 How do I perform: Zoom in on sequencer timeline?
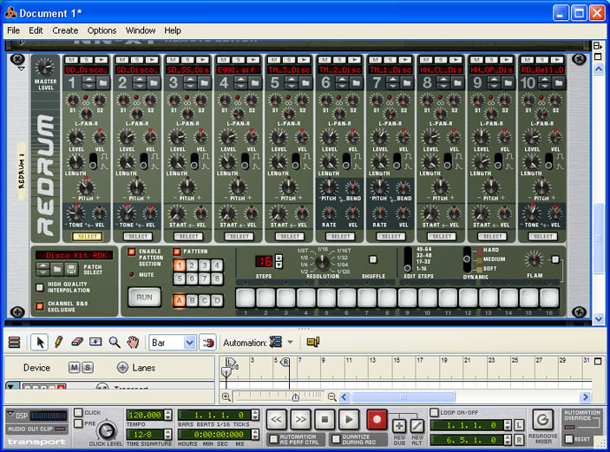pos(226,396)
